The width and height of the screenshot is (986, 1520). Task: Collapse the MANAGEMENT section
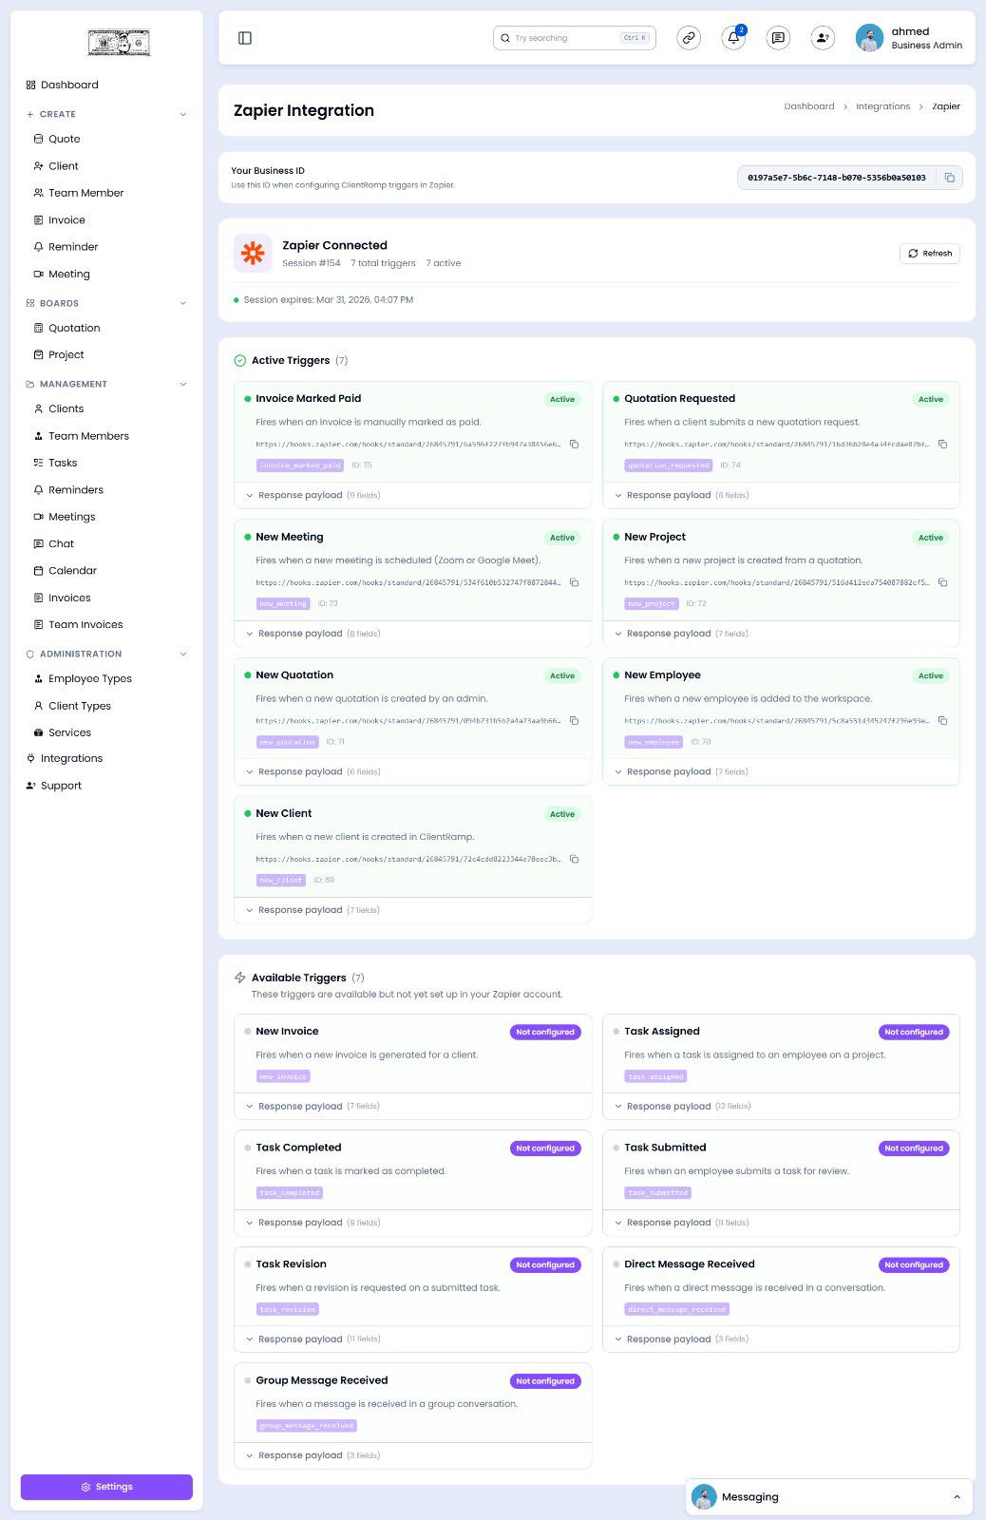pyautogui.click(x=183, y=384)
